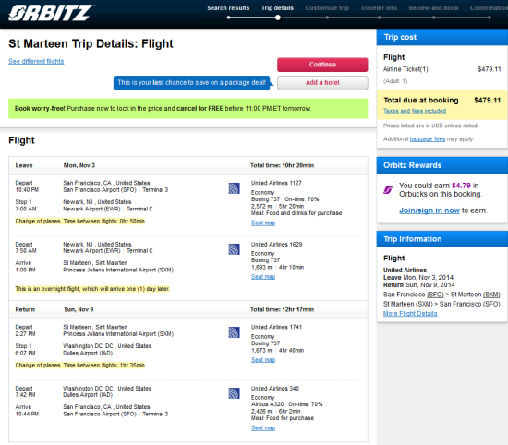Open Seat map for United 340
This screenshot has height=445, width=508.
coord(263,427)
